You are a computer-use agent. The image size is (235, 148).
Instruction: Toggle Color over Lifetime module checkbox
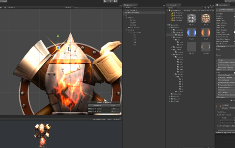coord(217,69)
